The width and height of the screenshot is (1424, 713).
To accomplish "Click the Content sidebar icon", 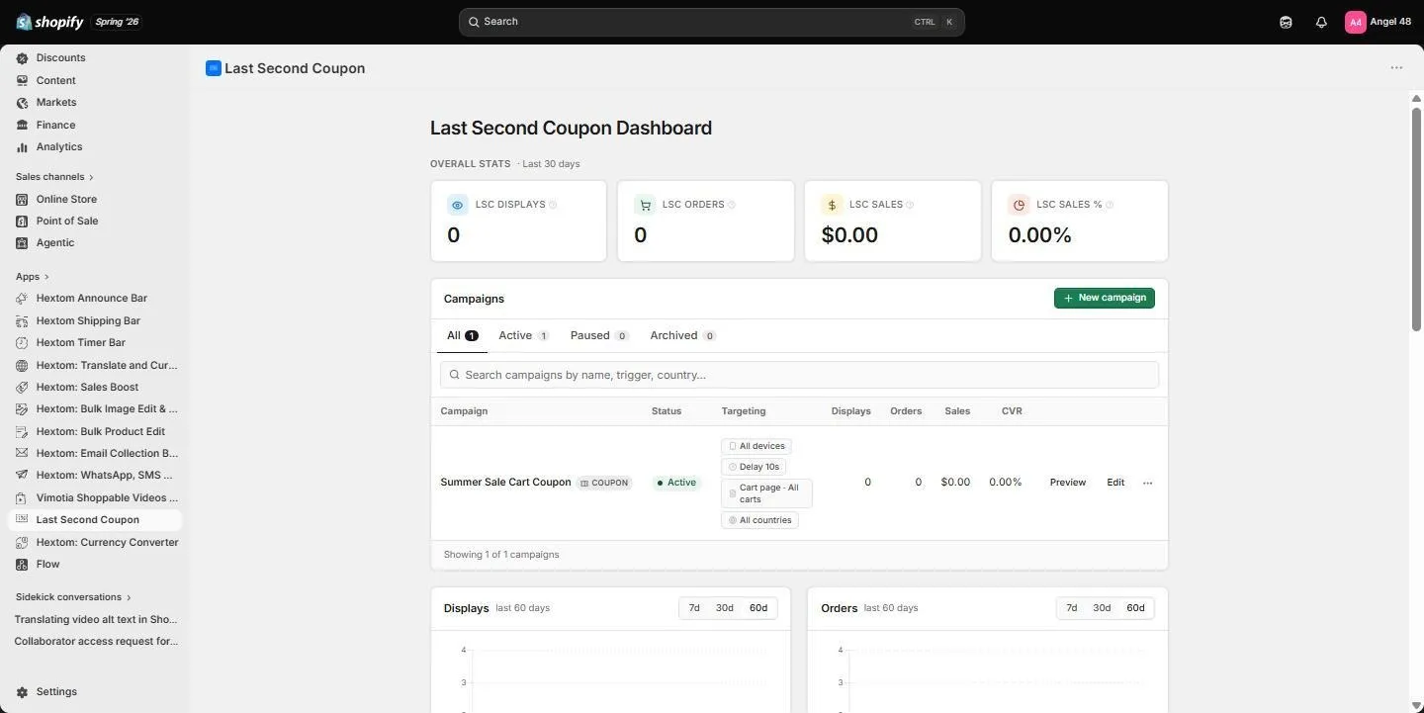I will [x=22, y=81].
